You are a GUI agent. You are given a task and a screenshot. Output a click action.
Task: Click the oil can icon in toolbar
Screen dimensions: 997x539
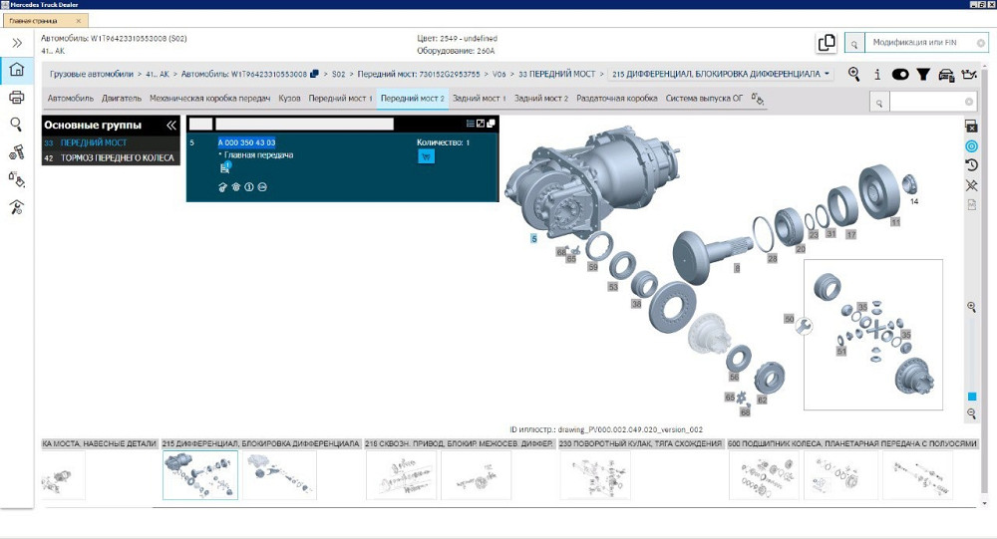click(x=969, y=74)
